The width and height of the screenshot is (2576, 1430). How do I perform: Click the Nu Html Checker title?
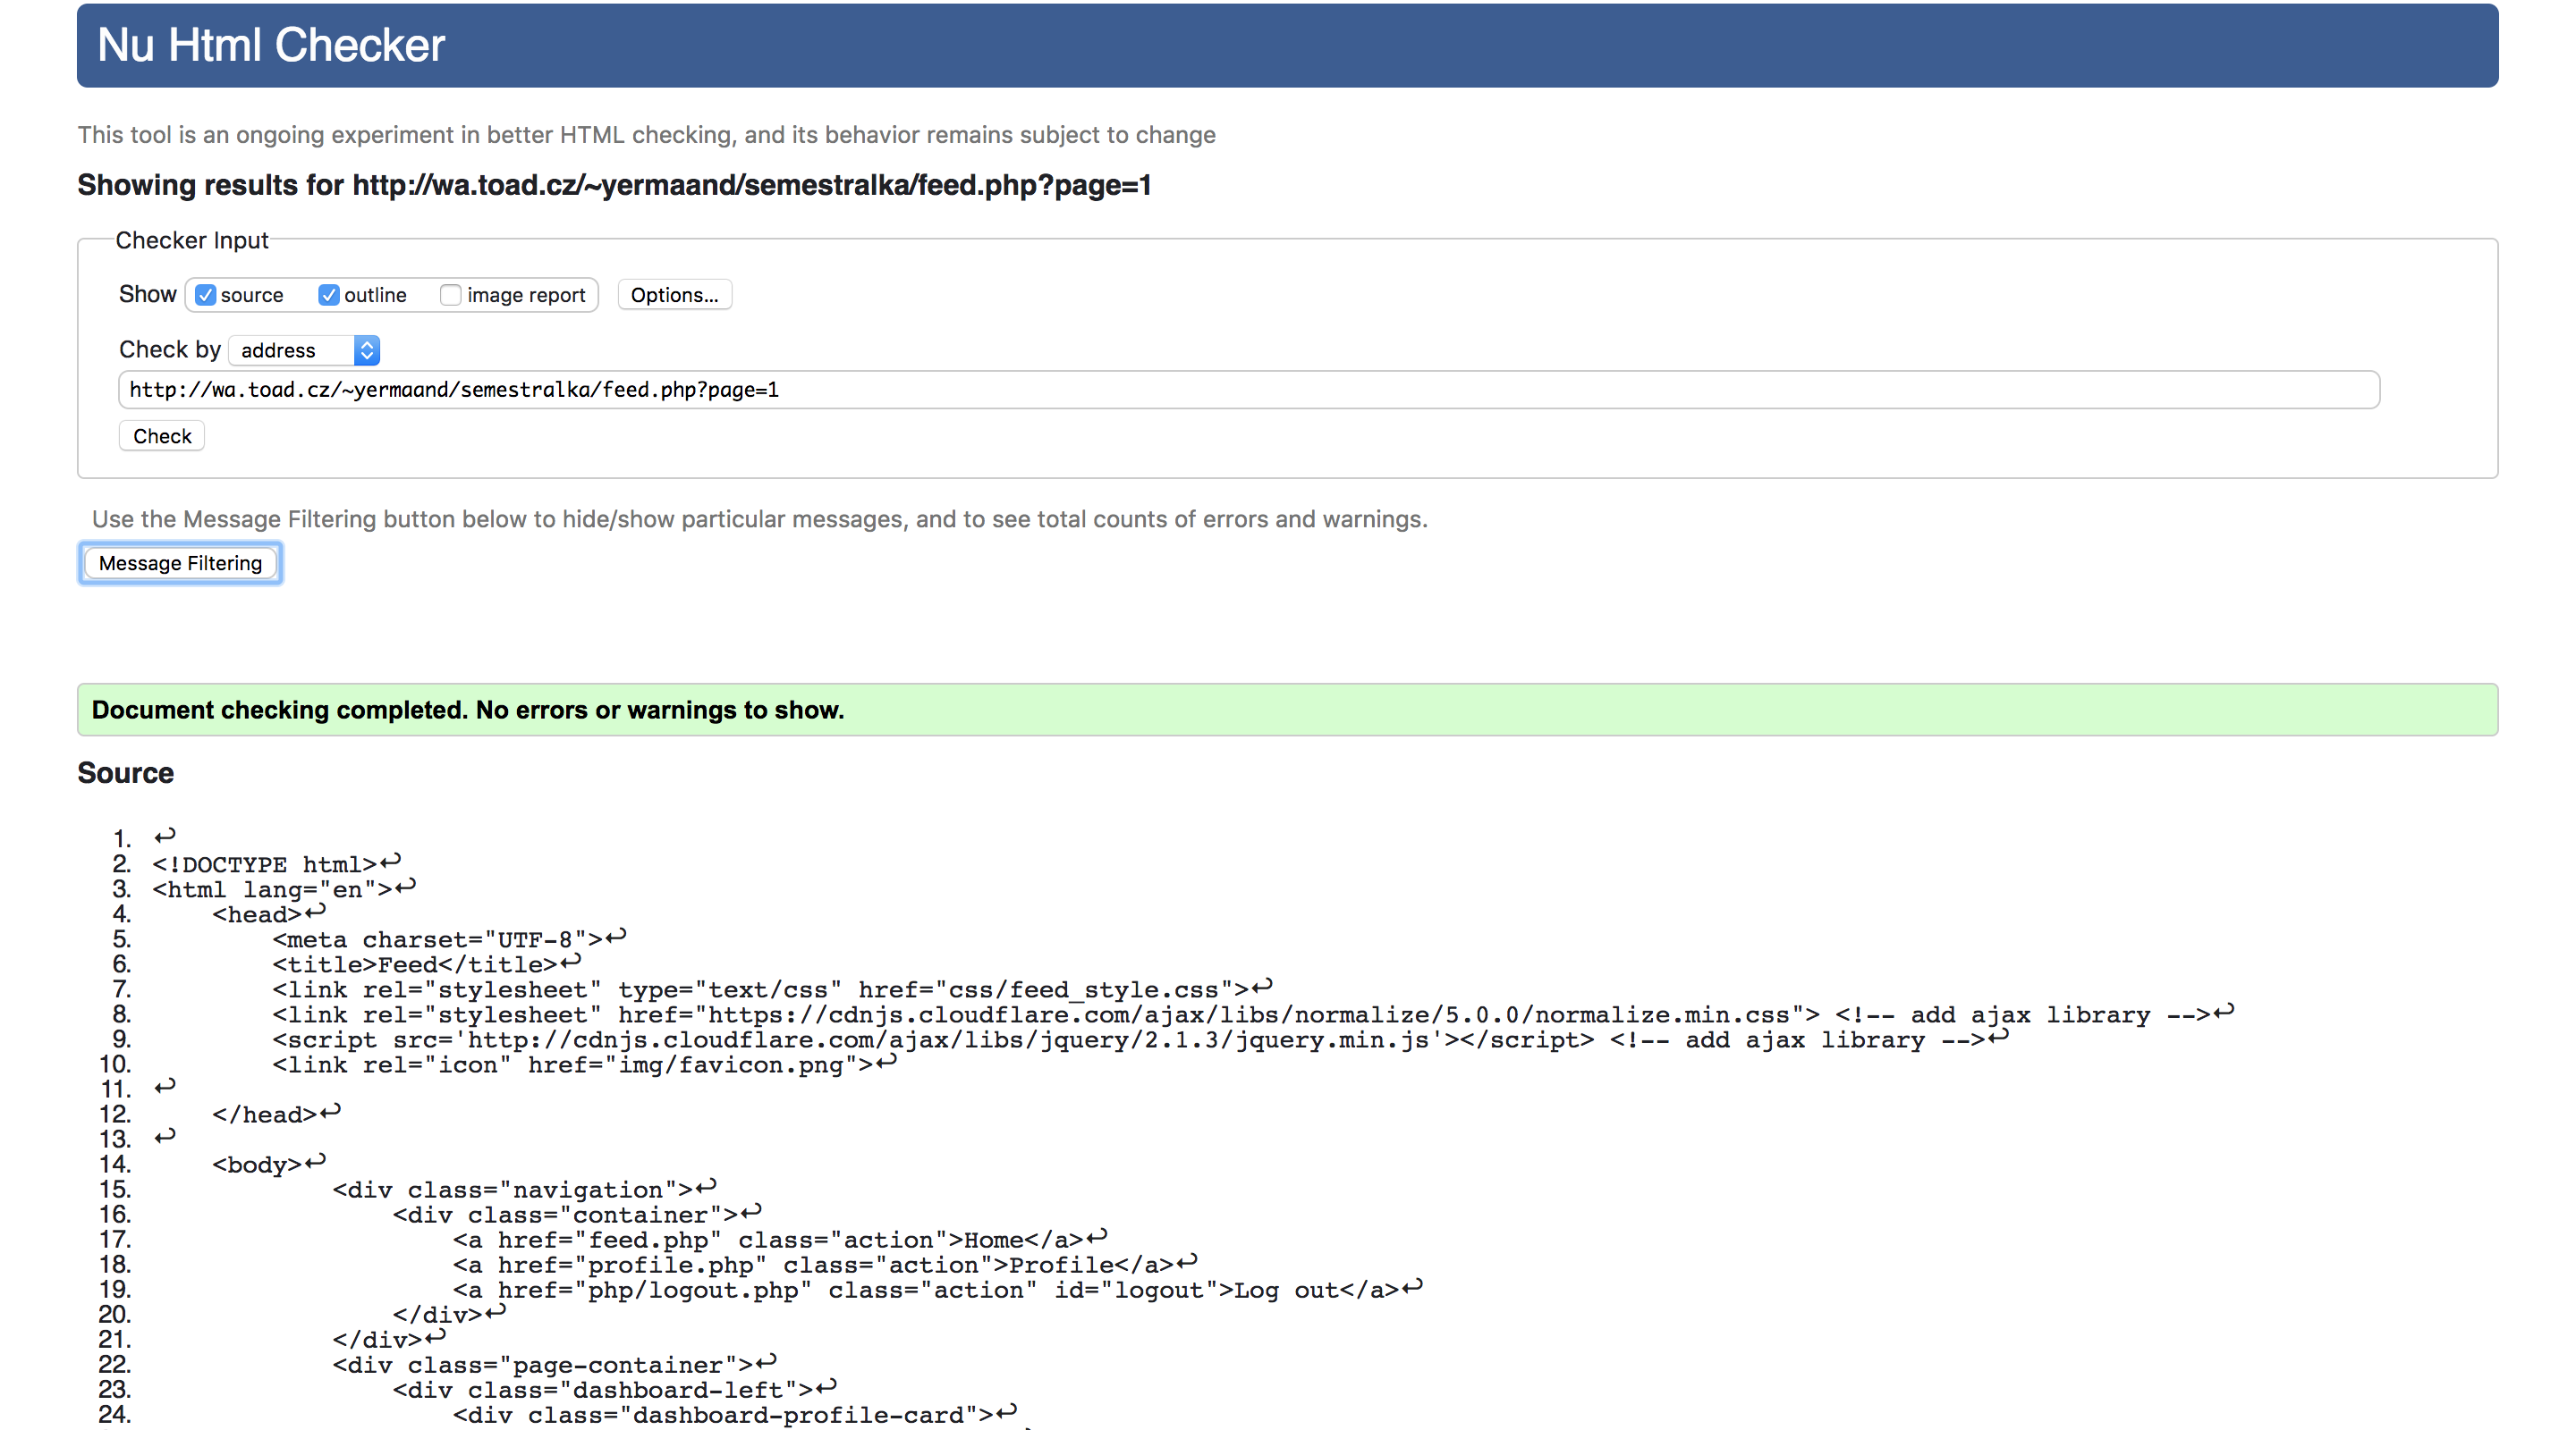(x=271, y=45)
